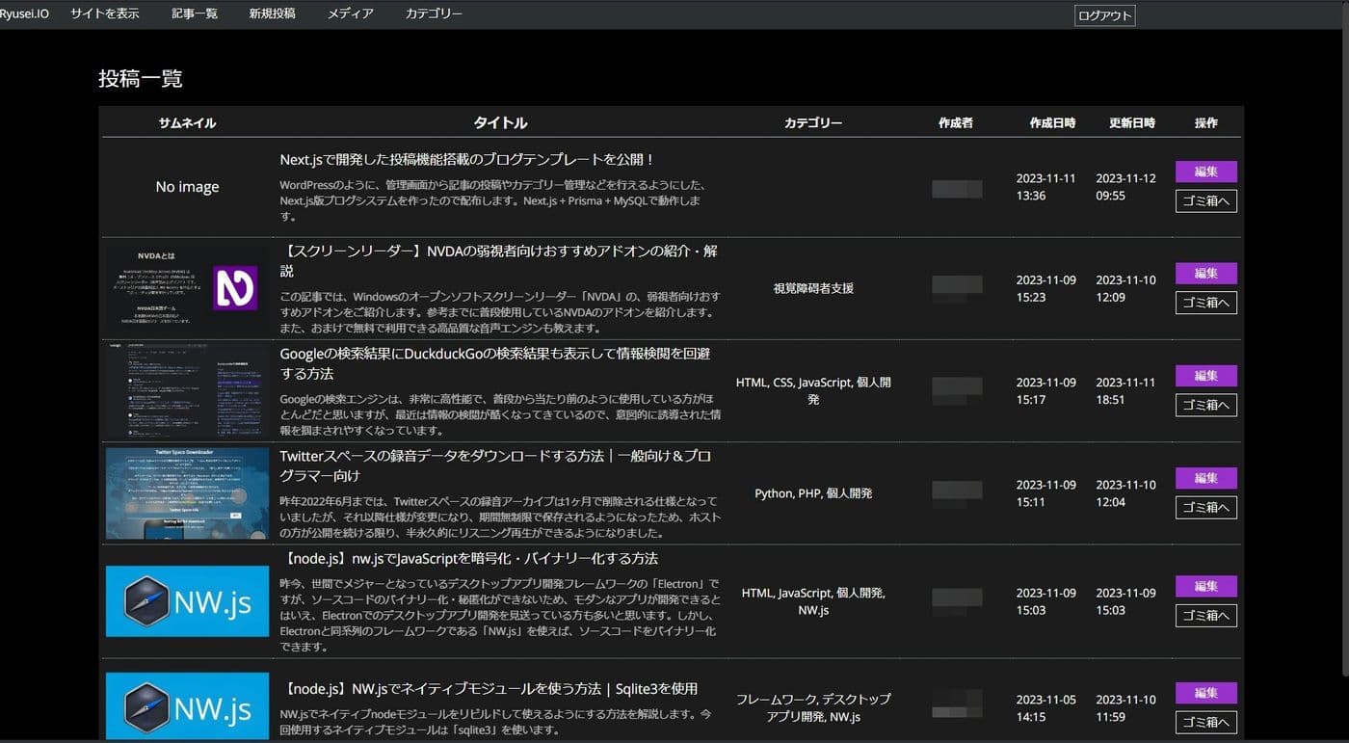Open the カテゴリー management page
Viewport: 1349px width, 743px height.
pos(433,13)
